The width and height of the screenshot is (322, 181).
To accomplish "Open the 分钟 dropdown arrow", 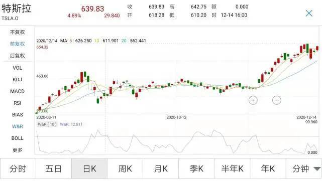I will (x=317, y=169).
